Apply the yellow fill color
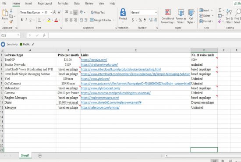Screen dimensions: 241x162 tap(49, 20)
